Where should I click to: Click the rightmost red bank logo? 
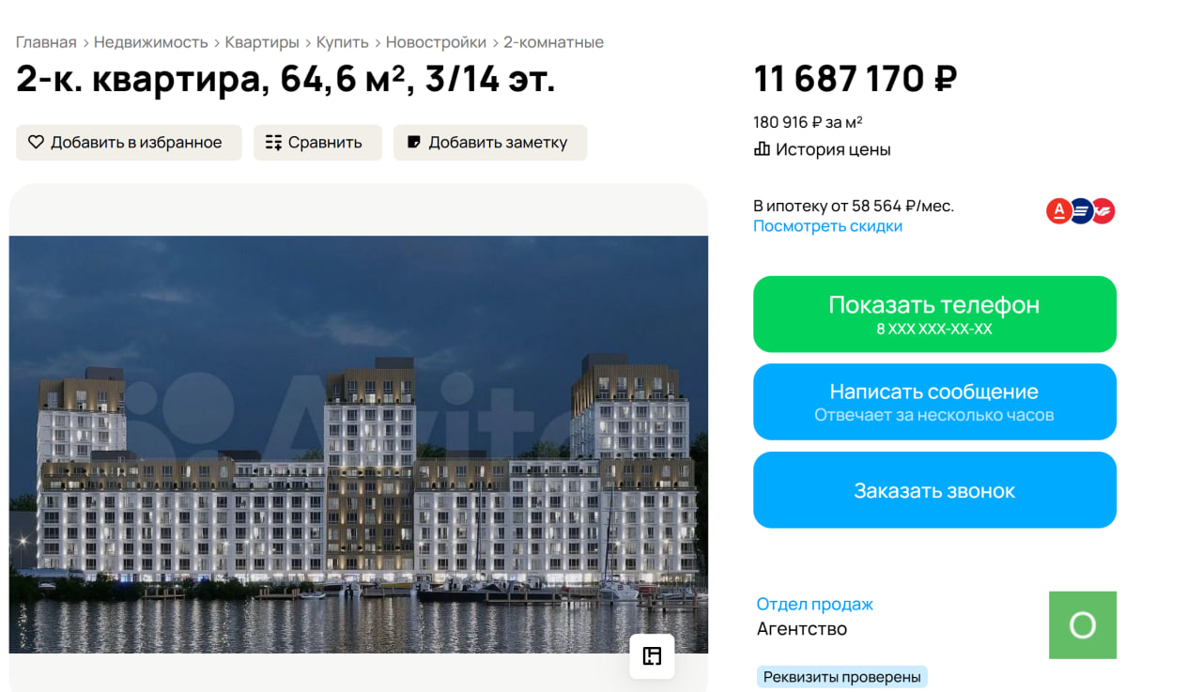(x=1103, y=211)
